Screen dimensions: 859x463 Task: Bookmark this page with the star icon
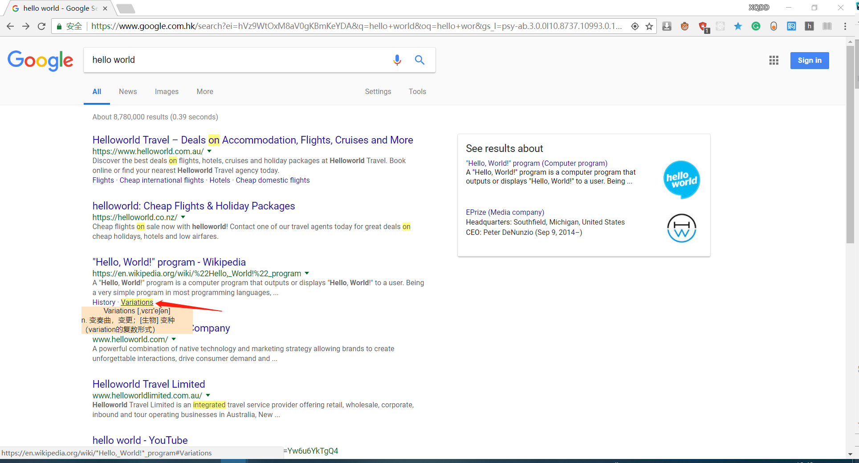point(649,26)
